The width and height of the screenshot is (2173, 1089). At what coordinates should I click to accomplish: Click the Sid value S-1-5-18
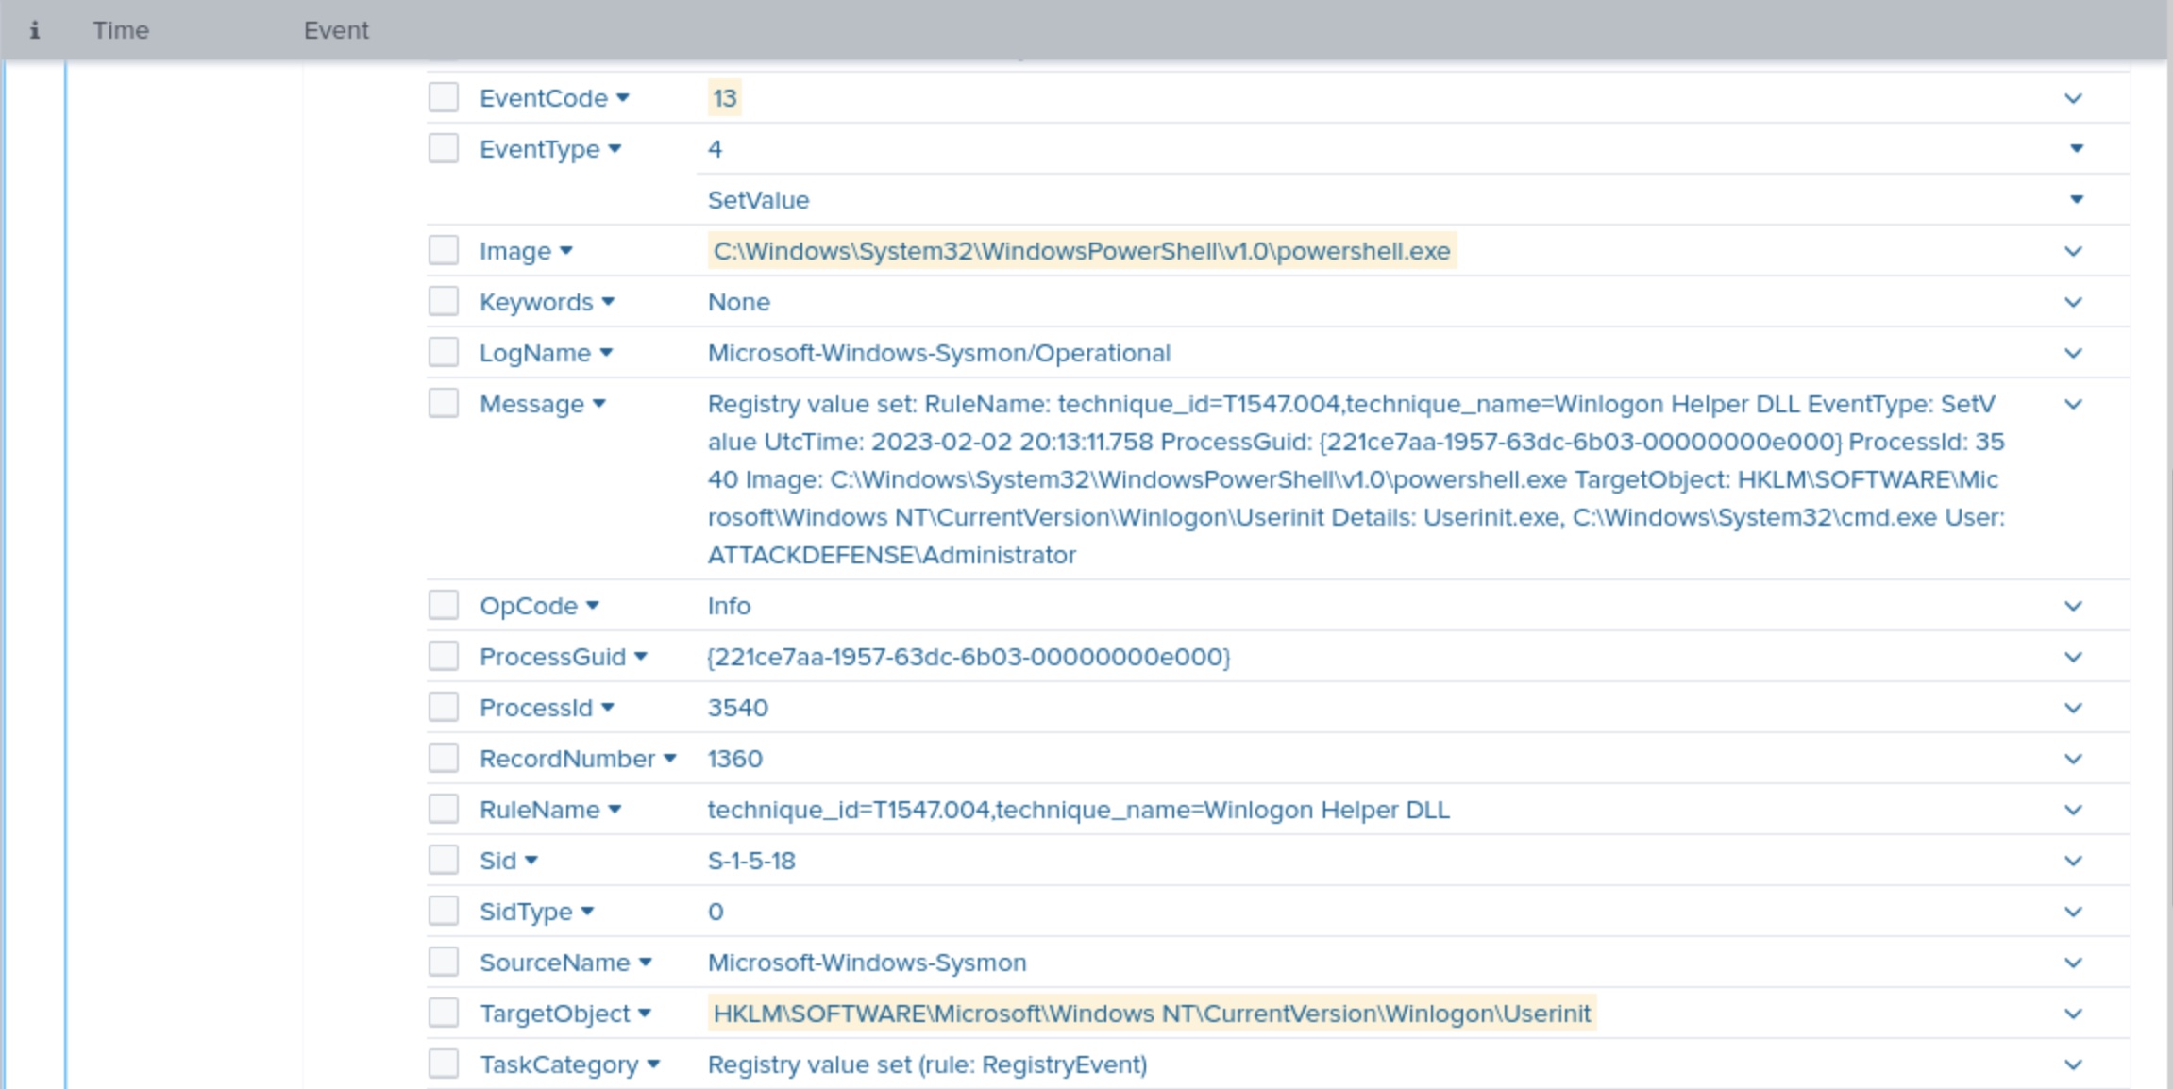(x=751, y=861)
